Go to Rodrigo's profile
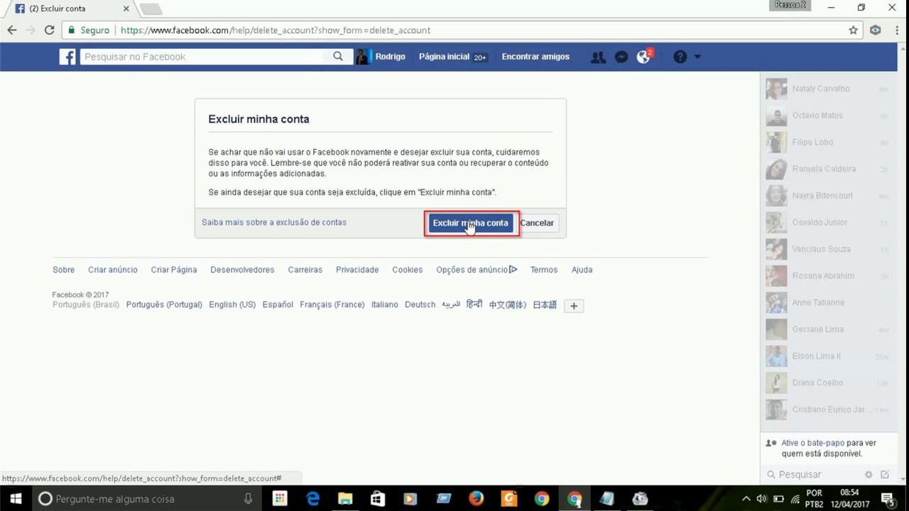The image size is (909, 511). [x=390, y=57]
